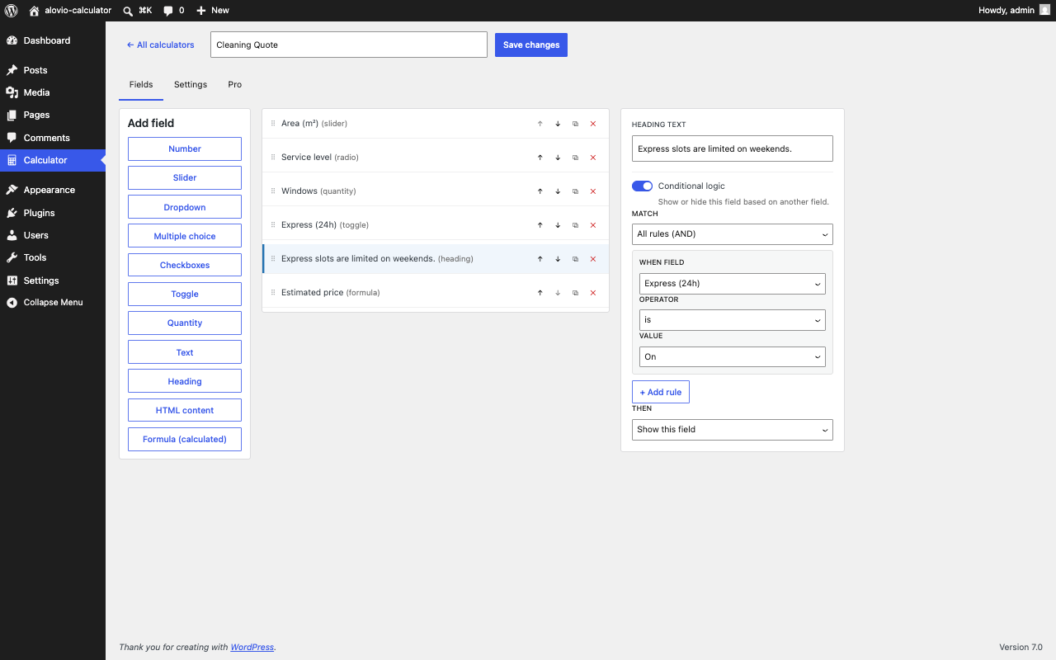Delete the Estimated price field
The width and height of the screenshot is (1056, 660).
coord(592,293)
